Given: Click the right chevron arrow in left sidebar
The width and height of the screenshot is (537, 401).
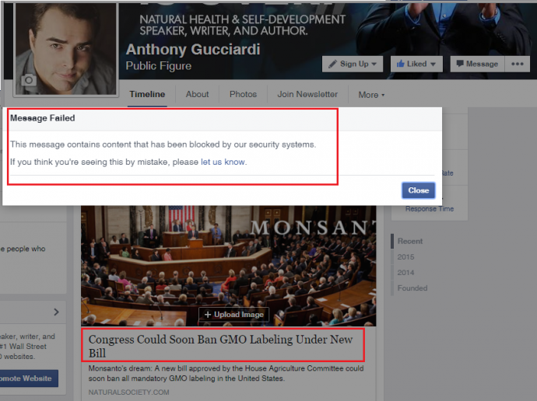Looking at the screenshot, I should point(57,312).
